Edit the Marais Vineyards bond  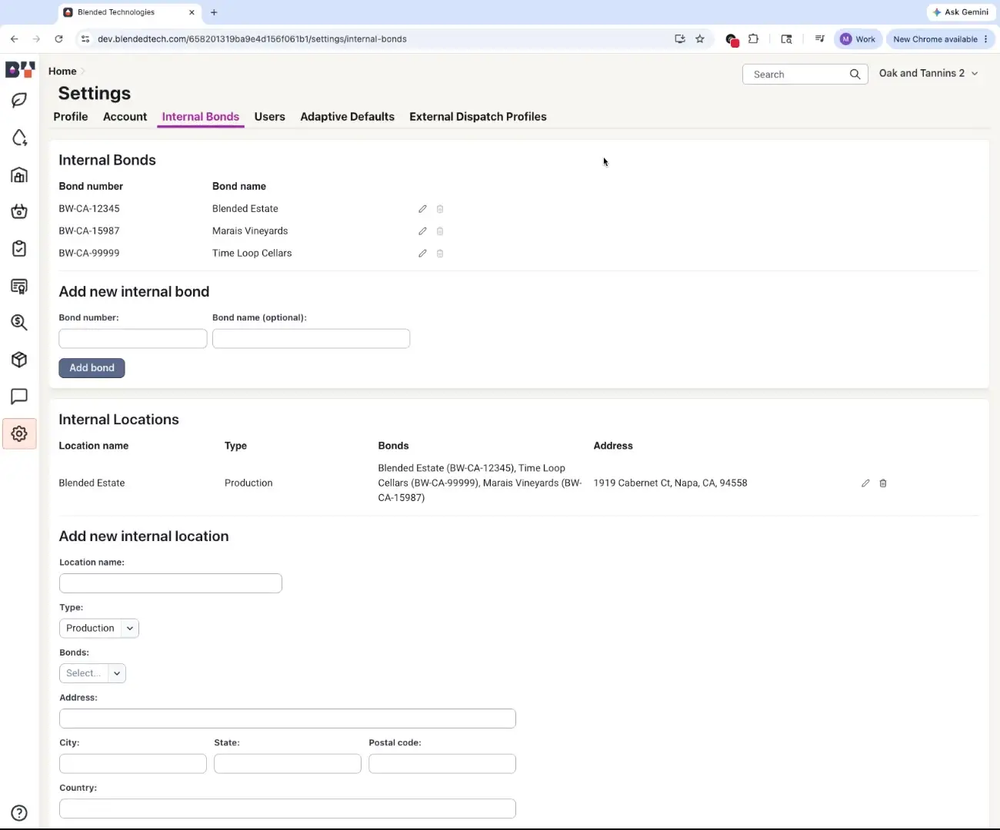(422, 231)
